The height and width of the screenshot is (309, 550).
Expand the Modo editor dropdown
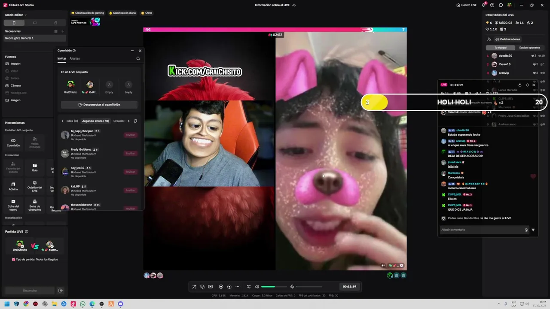15,15
